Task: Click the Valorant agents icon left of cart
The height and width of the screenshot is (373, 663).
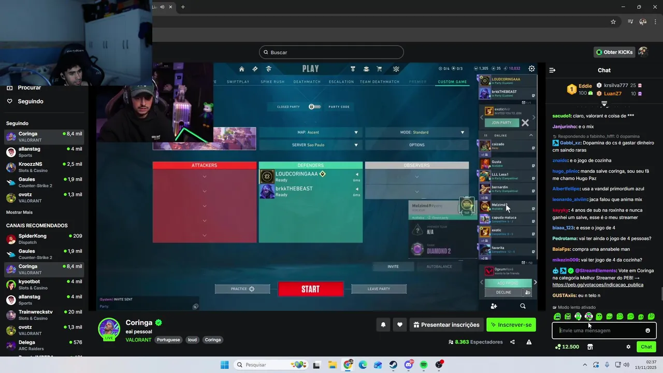Action: (366, 69)
